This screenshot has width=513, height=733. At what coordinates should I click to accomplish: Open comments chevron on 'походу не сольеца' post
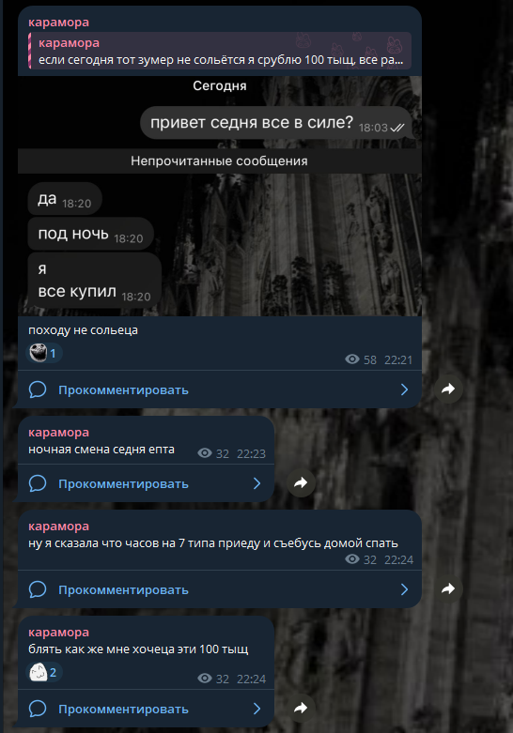point(404,389)
